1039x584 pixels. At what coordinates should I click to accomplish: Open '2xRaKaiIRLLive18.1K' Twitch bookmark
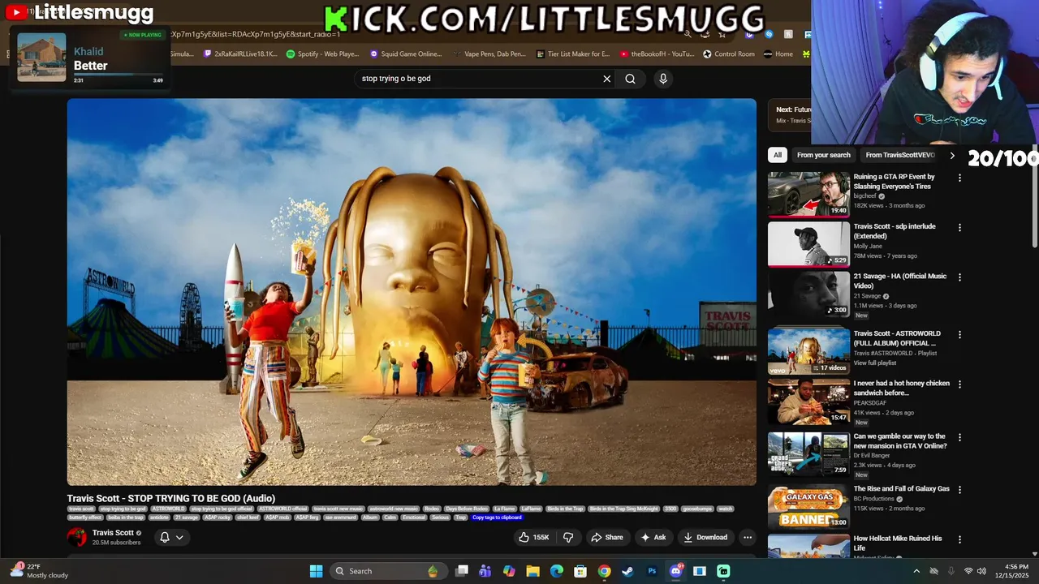click(x=240, y=54)
